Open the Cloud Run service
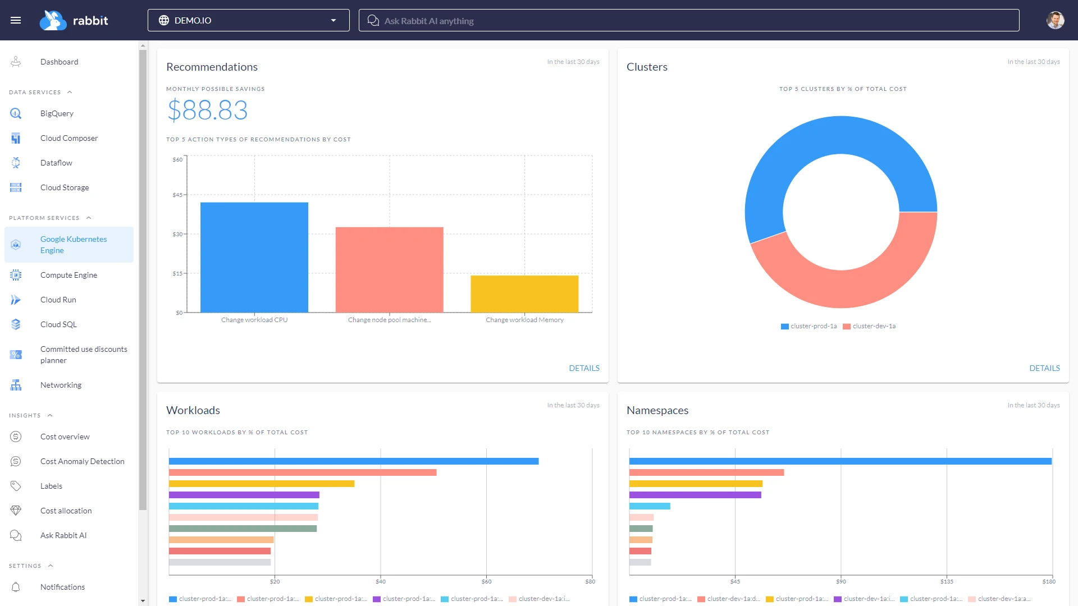The width and height of the screenshot is (1078, 606). 58,300
